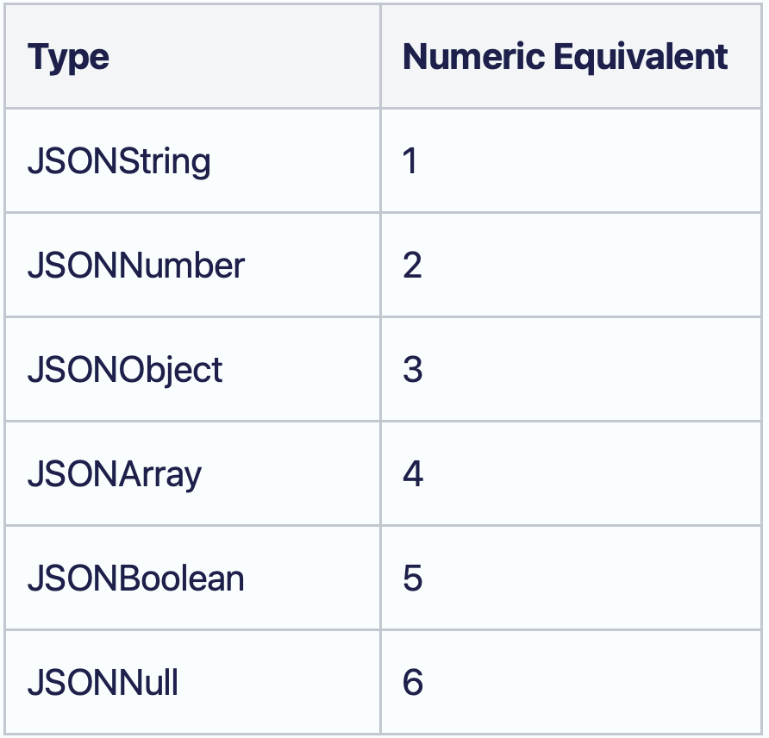Click numeric value 5 for JSONBoolean
The width and height of the screenshot is (769, 738).
(412, 579)
